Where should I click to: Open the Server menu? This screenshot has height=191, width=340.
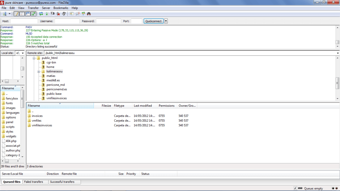(46, 8)
